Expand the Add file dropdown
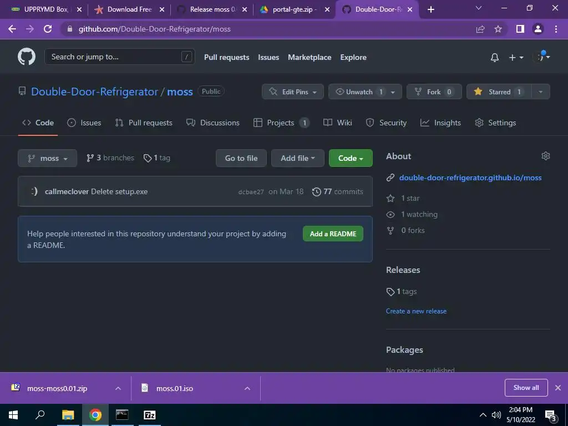 coord(297,158)
